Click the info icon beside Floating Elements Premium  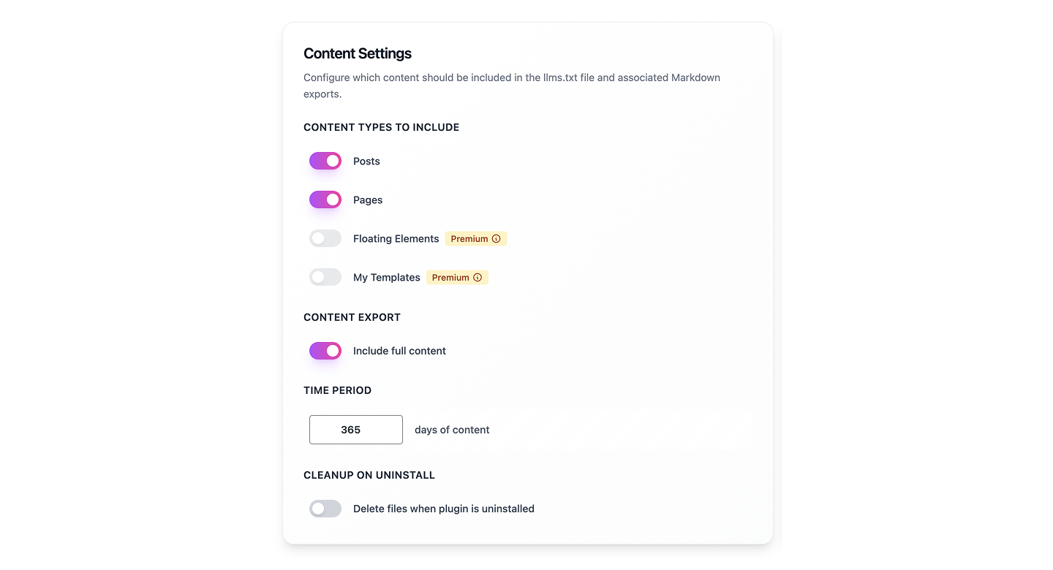[497, 239]
